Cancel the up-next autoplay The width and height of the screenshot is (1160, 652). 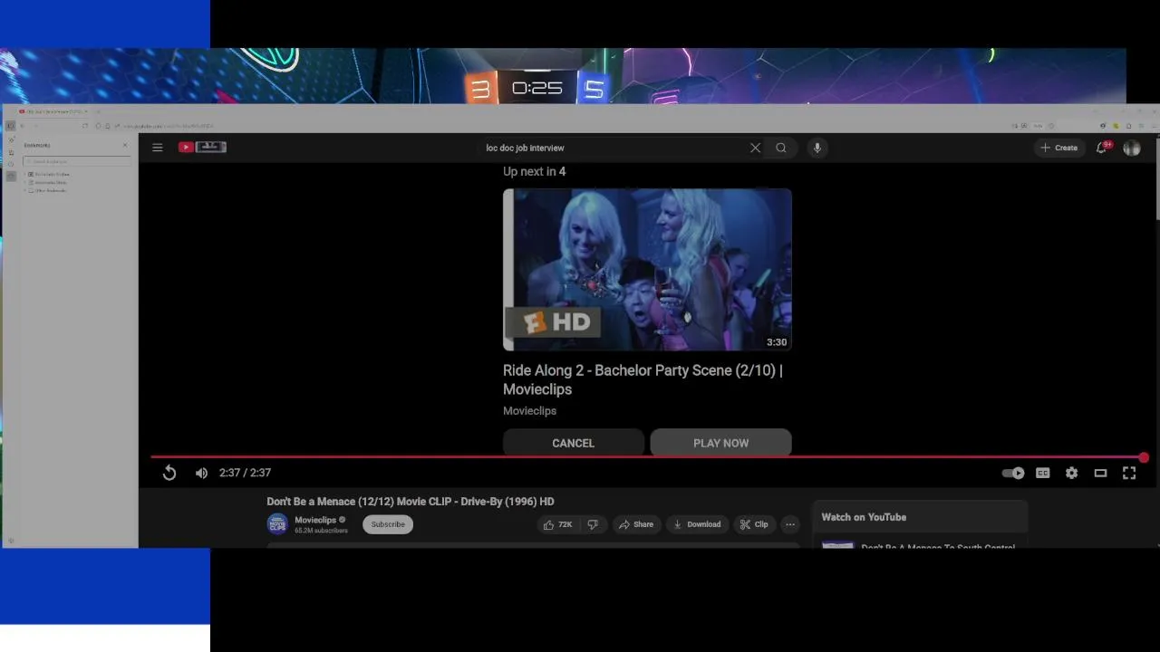pos(574,443)
